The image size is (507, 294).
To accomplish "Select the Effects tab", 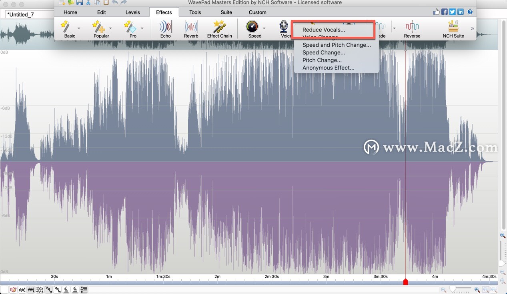I will pyautogui.click(x=164, y=12).
